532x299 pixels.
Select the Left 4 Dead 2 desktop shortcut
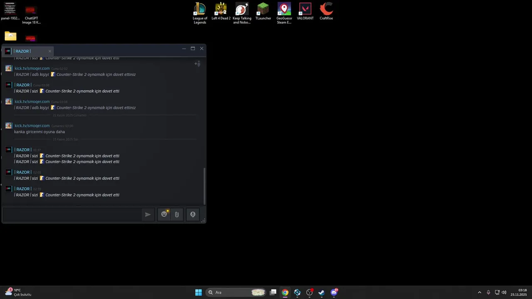[221, 12]
